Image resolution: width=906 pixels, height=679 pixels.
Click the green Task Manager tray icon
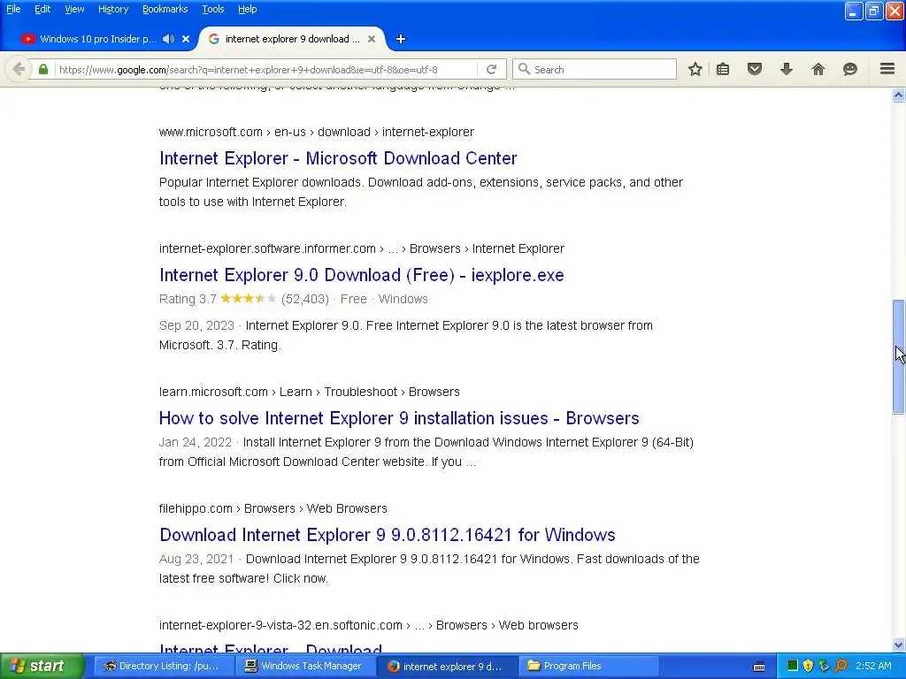coord(793,666)
